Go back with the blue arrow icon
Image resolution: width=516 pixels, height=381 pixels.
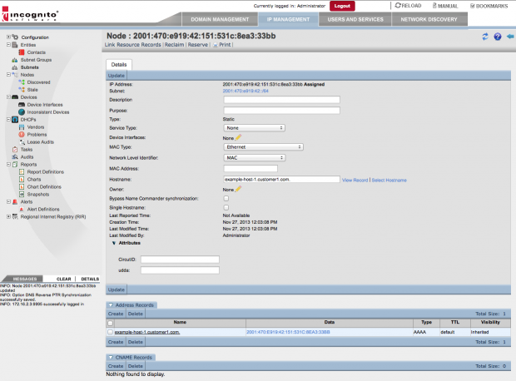[510, 37]
